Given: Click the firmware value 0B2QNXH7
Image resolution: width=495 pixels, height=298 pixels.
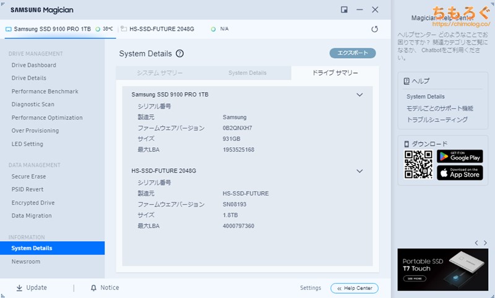Looking at the screenshot, I should click(x=238, y=128).
